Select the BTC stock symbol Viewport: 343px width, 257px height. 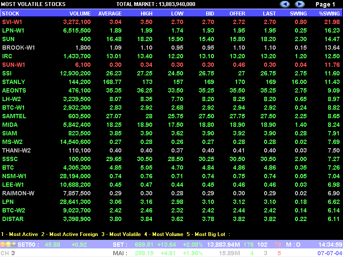8,167
